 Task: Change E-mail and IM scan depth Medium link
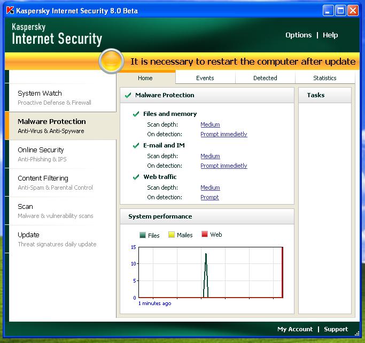(210, 156)
